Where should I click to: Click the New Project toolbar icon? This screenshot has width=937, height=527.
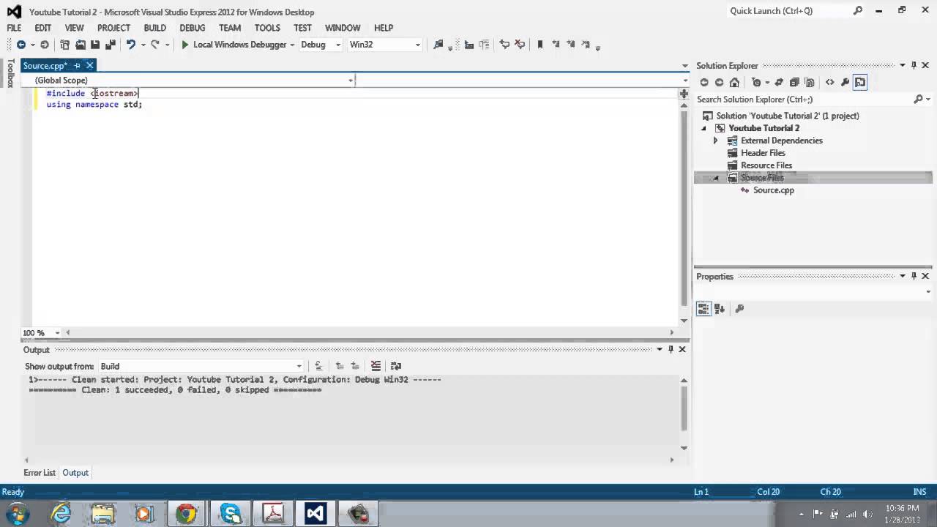[64, 45]
